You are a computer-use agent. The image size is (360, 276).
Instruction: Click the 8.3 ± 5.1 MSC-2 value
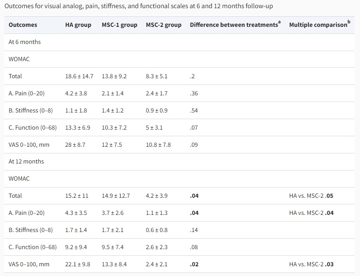pyautogui.click(x=157, y=76)
